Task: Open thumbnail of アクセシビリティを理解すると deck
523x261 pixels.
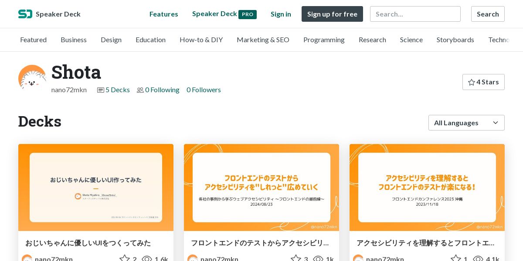Action: point(427,187)
